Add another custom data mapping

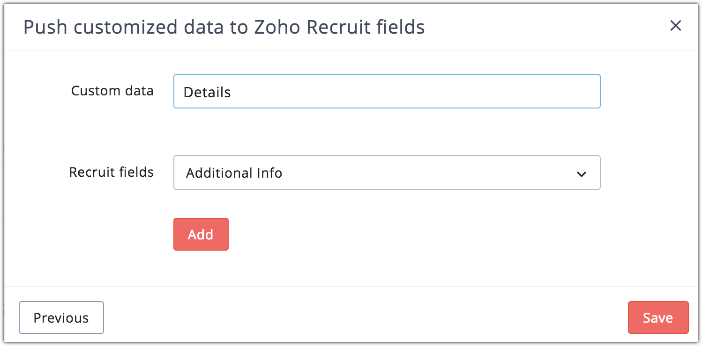coord(201,234)
